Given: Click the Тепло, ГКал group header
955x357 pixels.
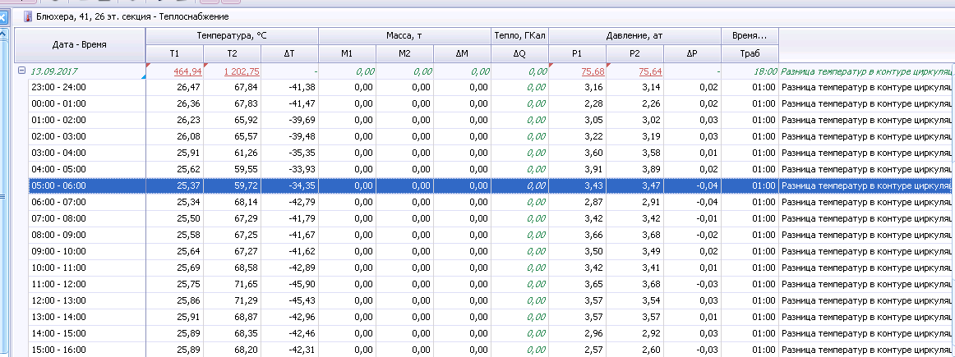Looking at the screenshot, I should (520, 36).
